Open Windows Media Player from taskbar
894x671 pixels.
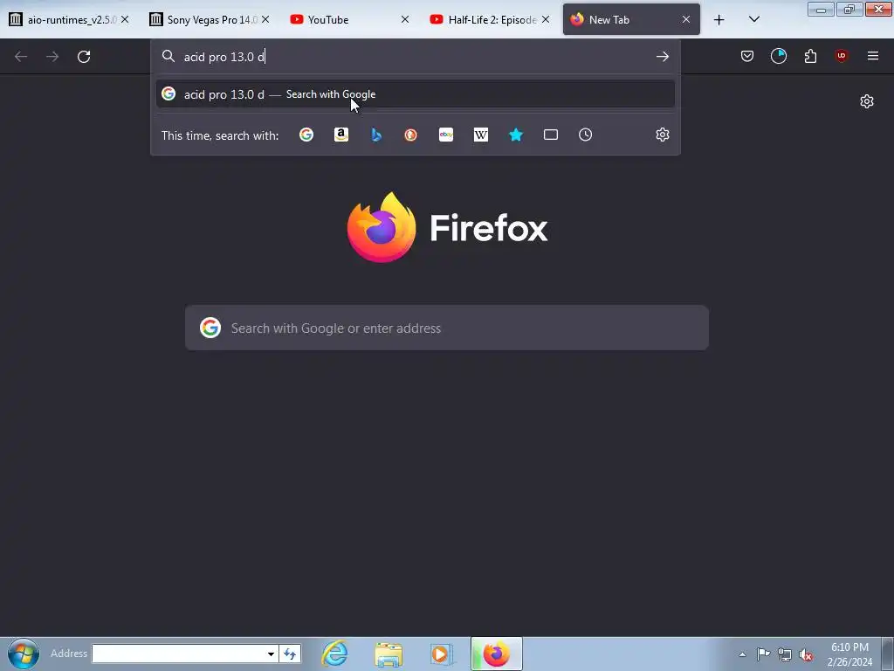point(440,654)
